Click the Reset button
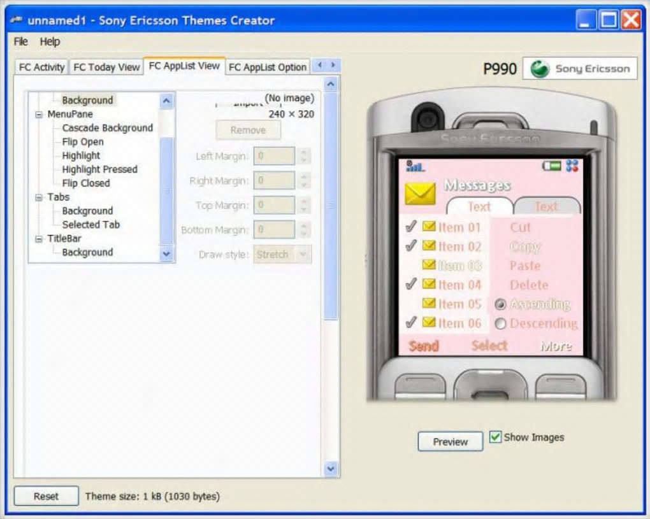Image resolution: width=650 pixels, height=519 pixels. [x=46, y=496]
